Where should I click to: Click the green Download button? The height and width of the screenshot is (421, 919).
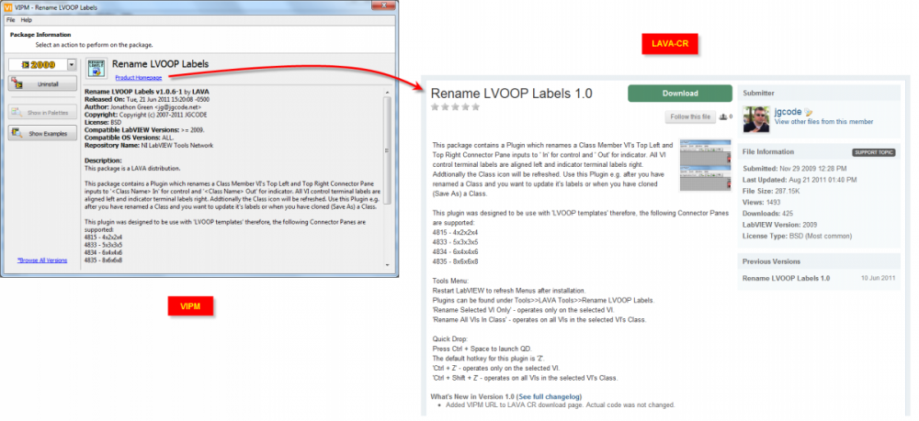point(680,94)
